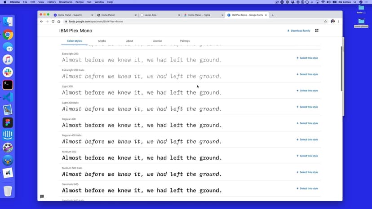This screenshot has width=372, height=209.
Task: Open a new browser tab with the plus icon
Action: 273,15
